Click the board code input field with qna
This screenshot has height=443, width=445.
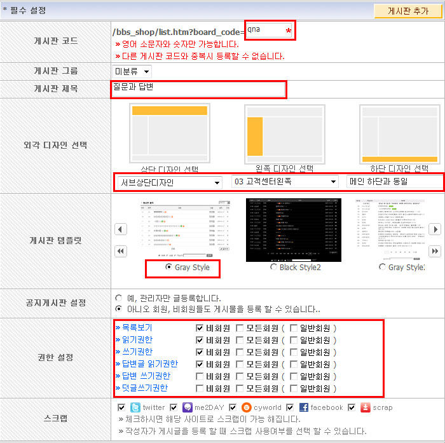tap(269, 30)
